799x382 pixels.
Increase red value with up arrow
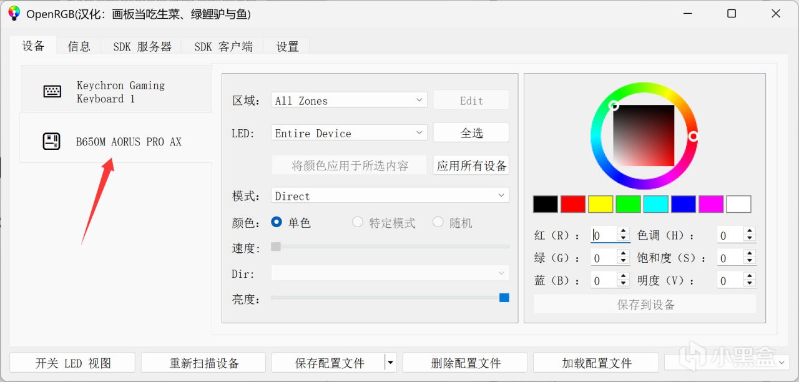(624, 232)
